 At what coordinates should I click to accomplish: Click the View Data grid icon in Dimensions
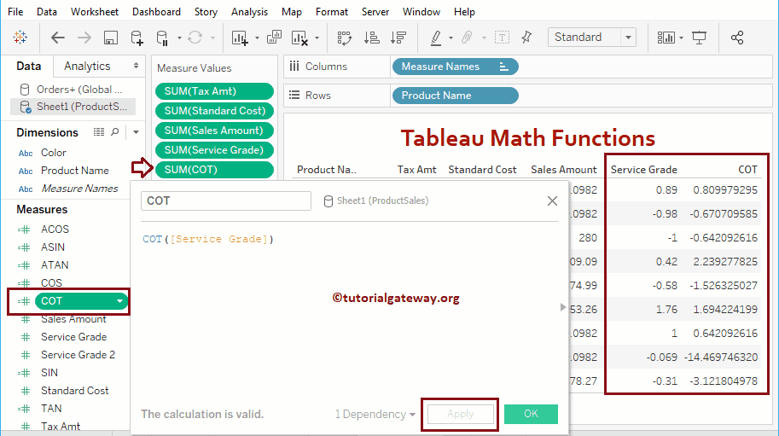[99, 132]
